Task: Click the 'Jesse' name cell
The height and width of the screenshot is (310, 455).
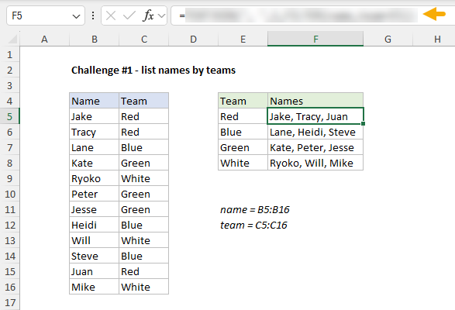Action: click(94, 209)
